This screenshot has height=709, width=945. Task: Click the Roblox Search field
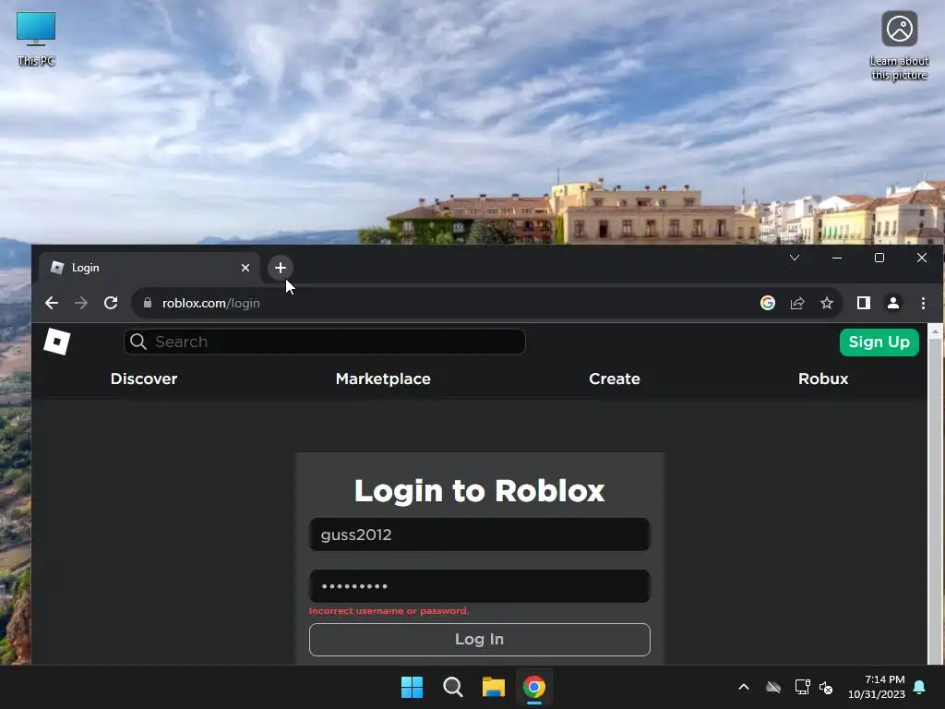click(324, 342)
